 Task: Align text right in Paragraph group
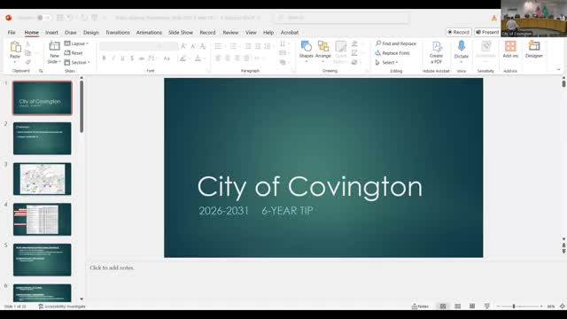[x=237, y=58]
